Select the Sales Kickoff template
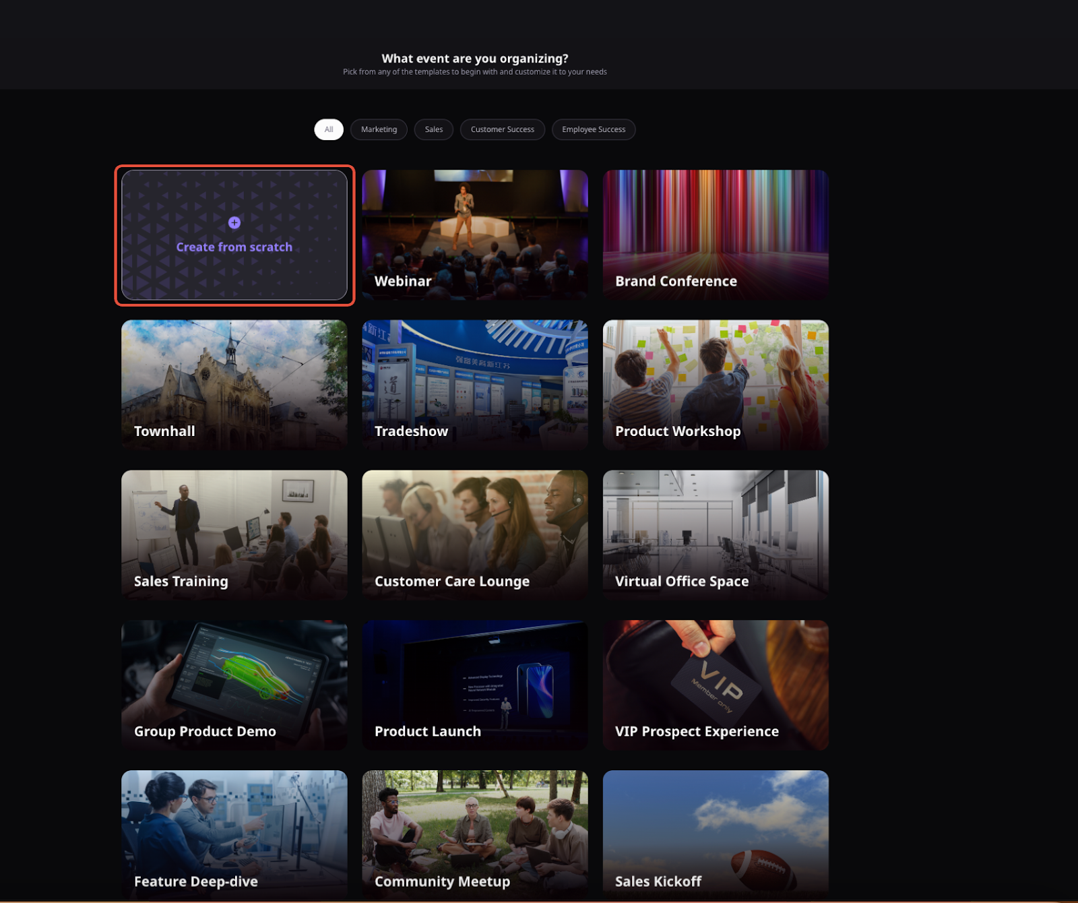 (716, 834)
